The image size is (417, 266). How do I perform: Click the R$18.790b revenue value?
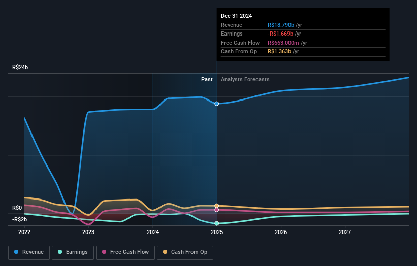pos(281,25)
